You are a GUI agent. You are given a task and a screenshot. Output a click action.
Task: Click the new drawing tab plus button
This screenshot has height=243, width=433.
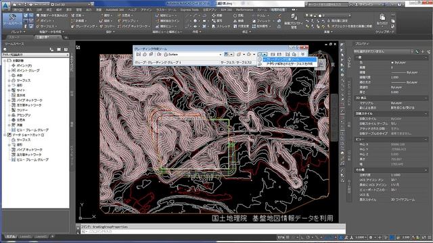click(66, 37)
